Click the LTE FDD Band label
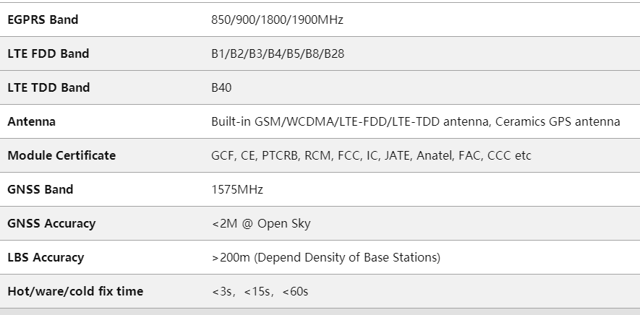Image resolution: width=640 pixels, height=315 pixels. pos(48,53)
